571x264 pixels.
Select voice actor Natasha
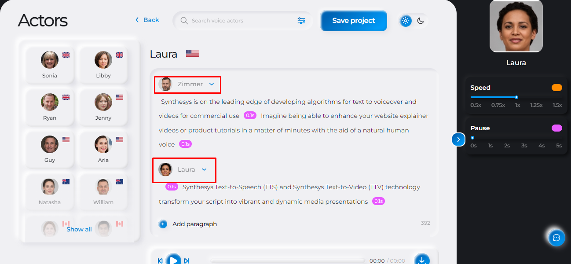[50, 191]
